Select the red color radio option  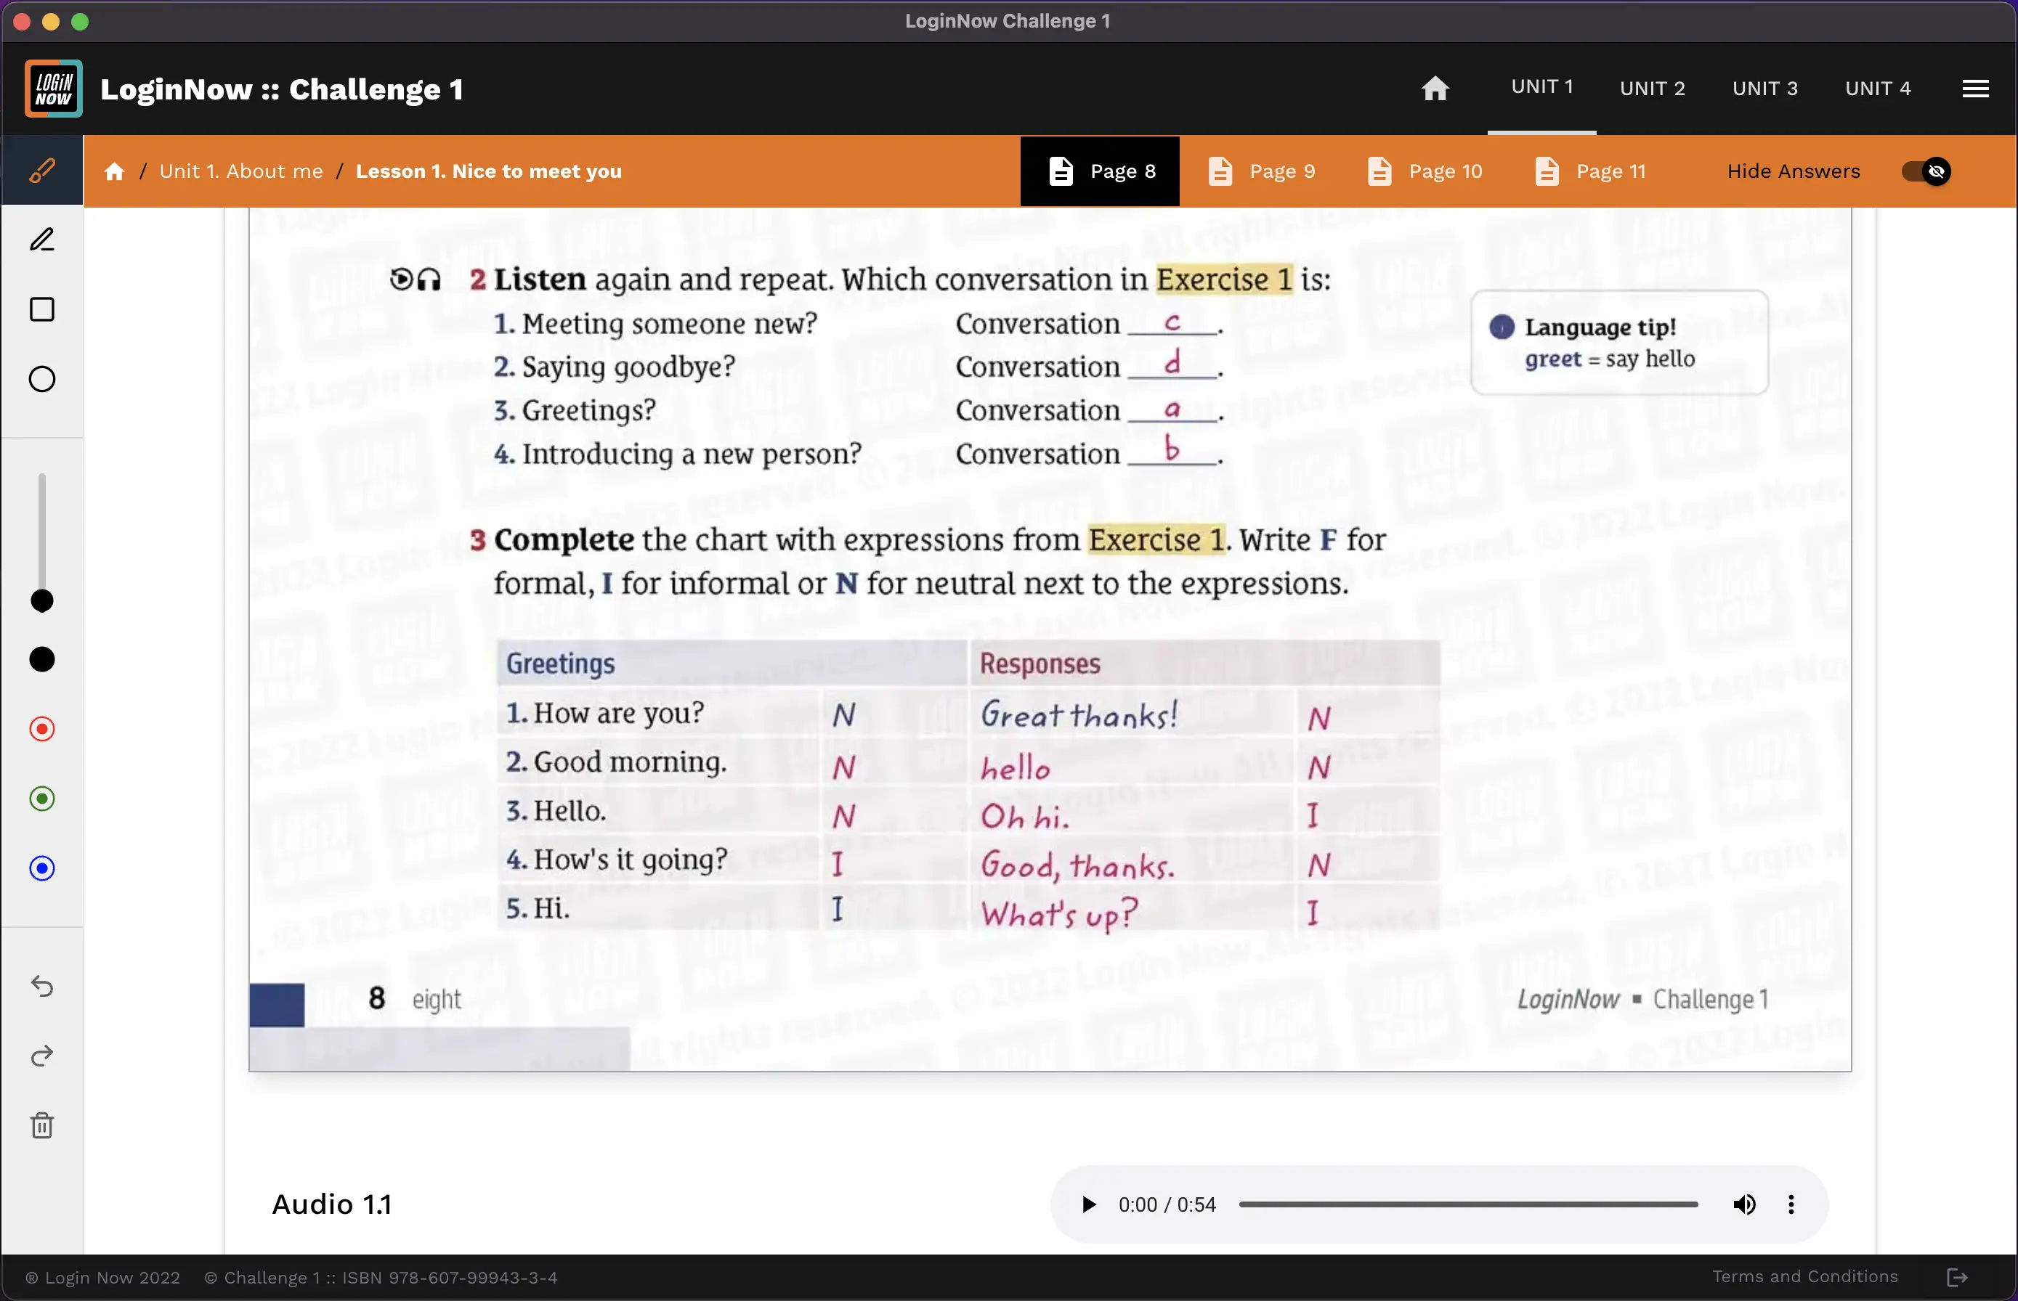pyautogui.click(x=42, y=729)
